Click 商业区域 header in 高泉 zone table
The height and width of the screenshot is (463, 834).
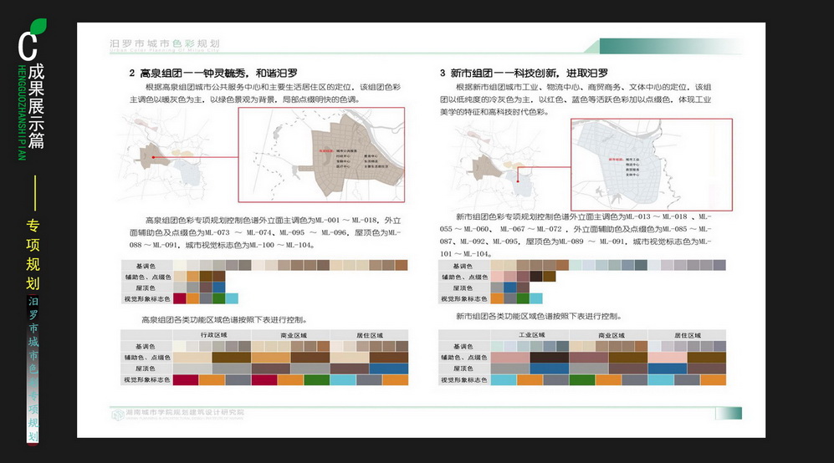click(x=291, y=335)
